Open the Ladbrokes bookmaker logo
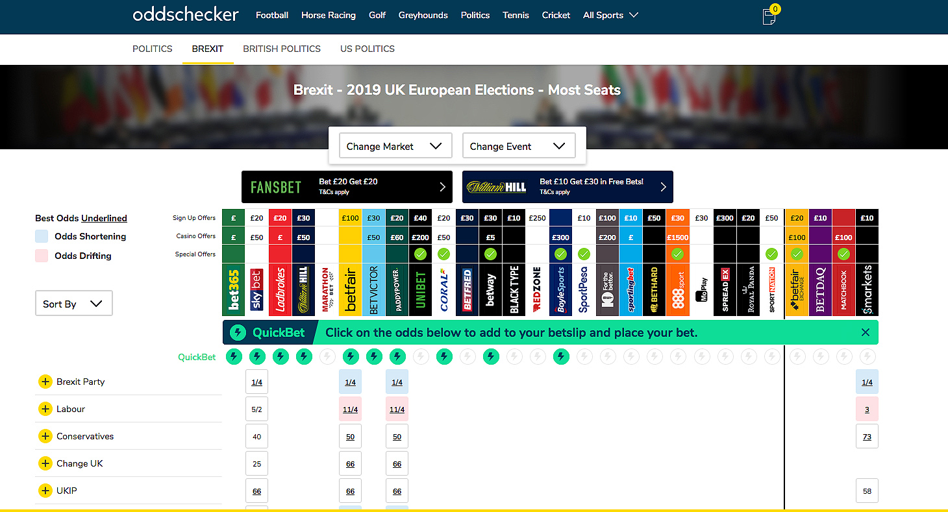948x512 pixels. click(x=281, y=289)
